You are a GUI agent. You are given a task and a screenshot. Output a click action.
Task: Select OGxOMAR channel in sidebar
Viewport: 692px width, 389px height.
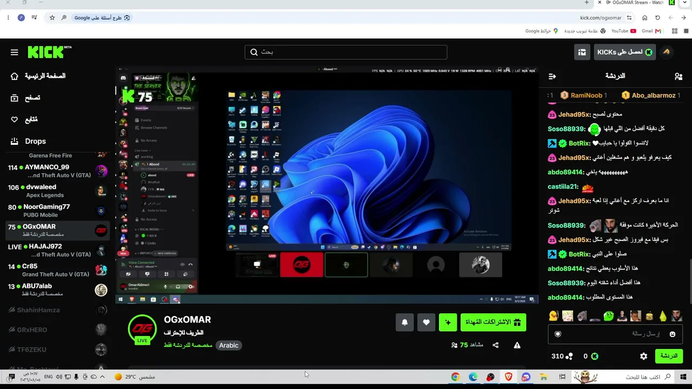57,230
